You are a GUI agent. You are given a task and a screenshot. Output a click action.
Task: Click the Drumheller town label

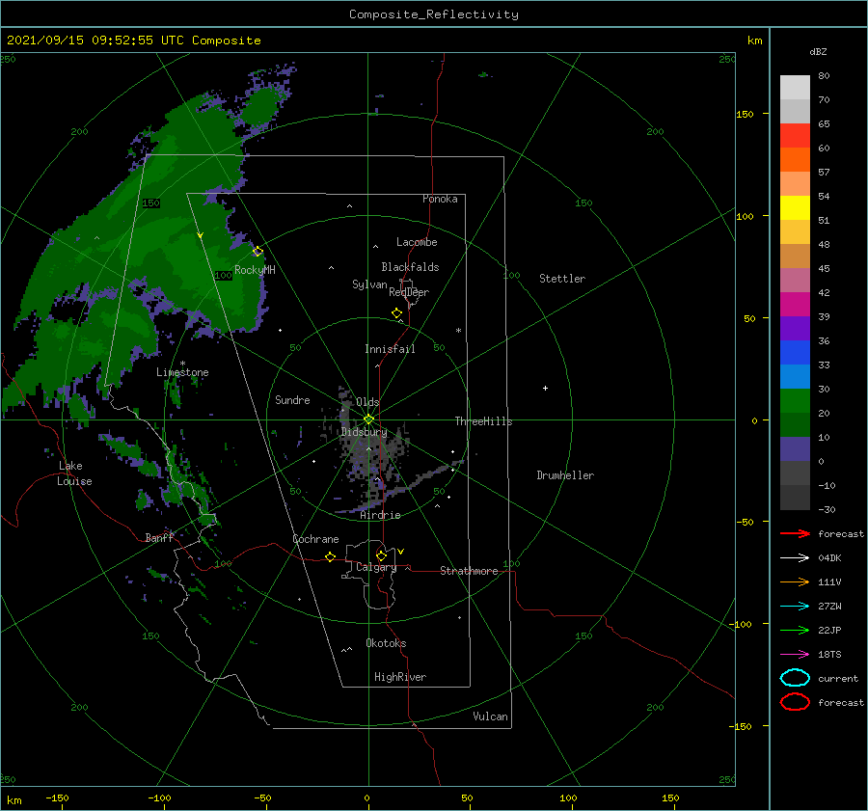(x=565, y=475)
